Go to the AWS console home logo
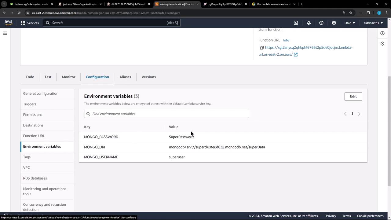The height and width of the screenshot is (220, 391). tap(9, 23)
